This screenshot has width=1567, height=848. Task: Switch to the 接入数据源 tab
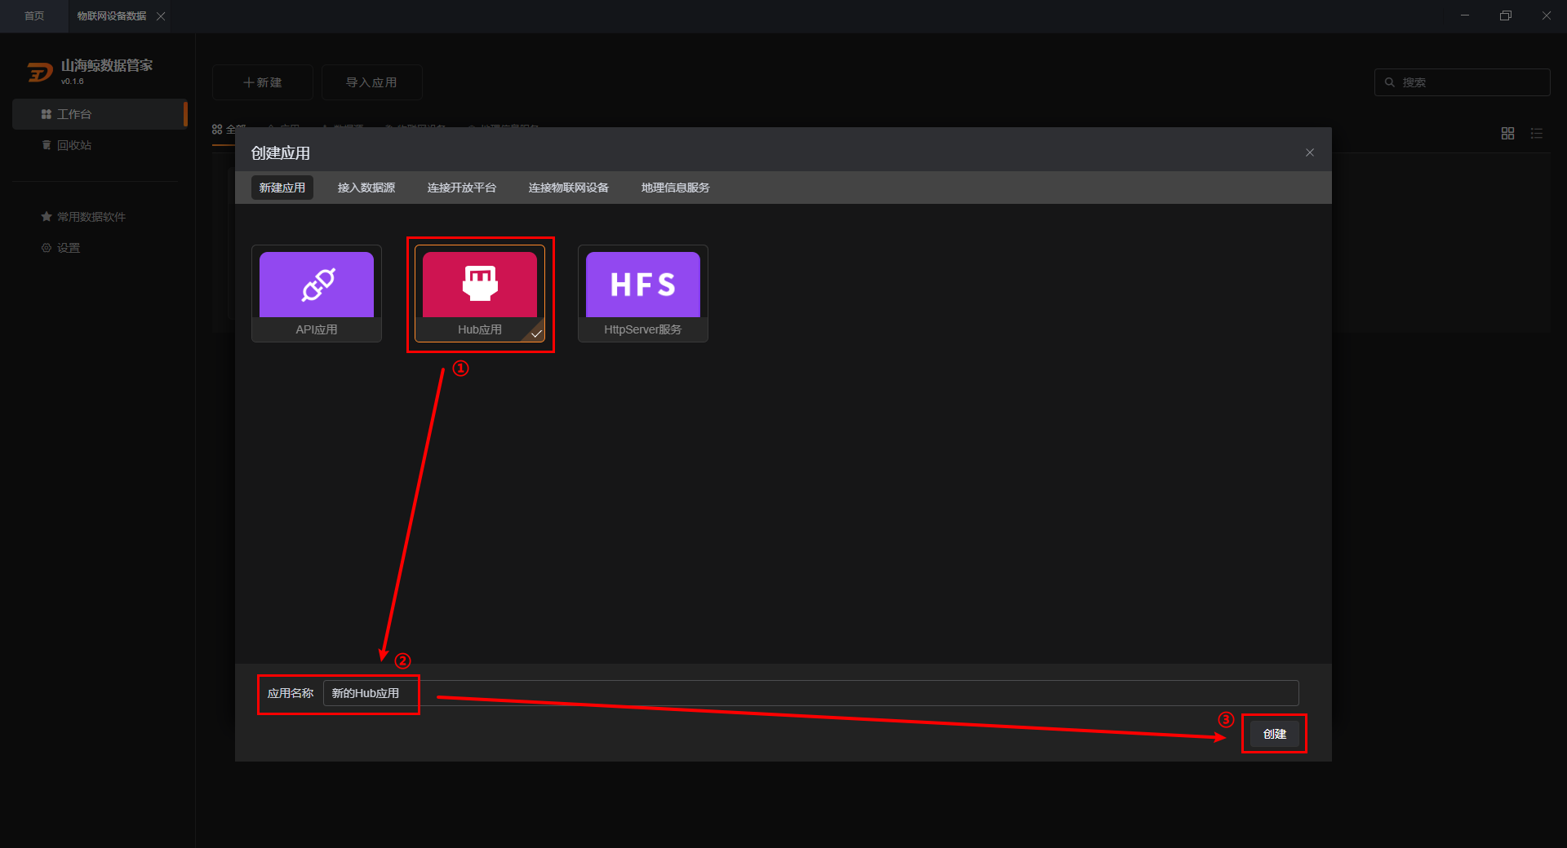click(366, 188)
